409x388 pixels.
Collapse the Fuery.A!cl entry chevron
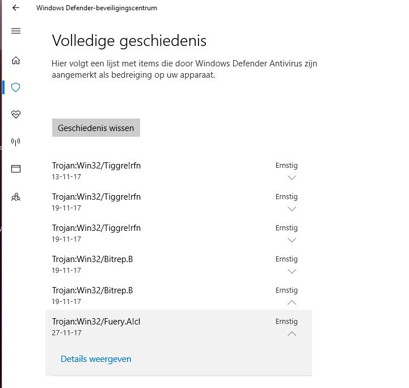point(292,334)
